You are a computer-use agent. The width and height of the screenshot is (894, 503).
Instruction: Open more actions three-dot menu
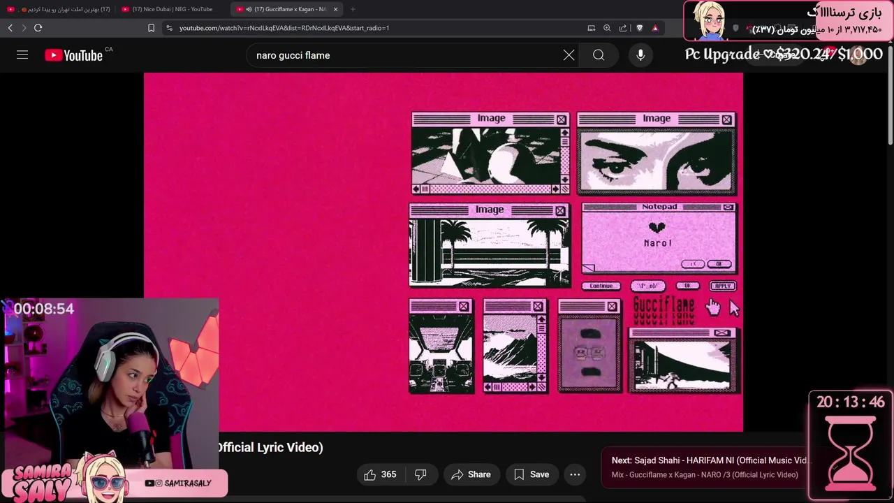(575, 474)
